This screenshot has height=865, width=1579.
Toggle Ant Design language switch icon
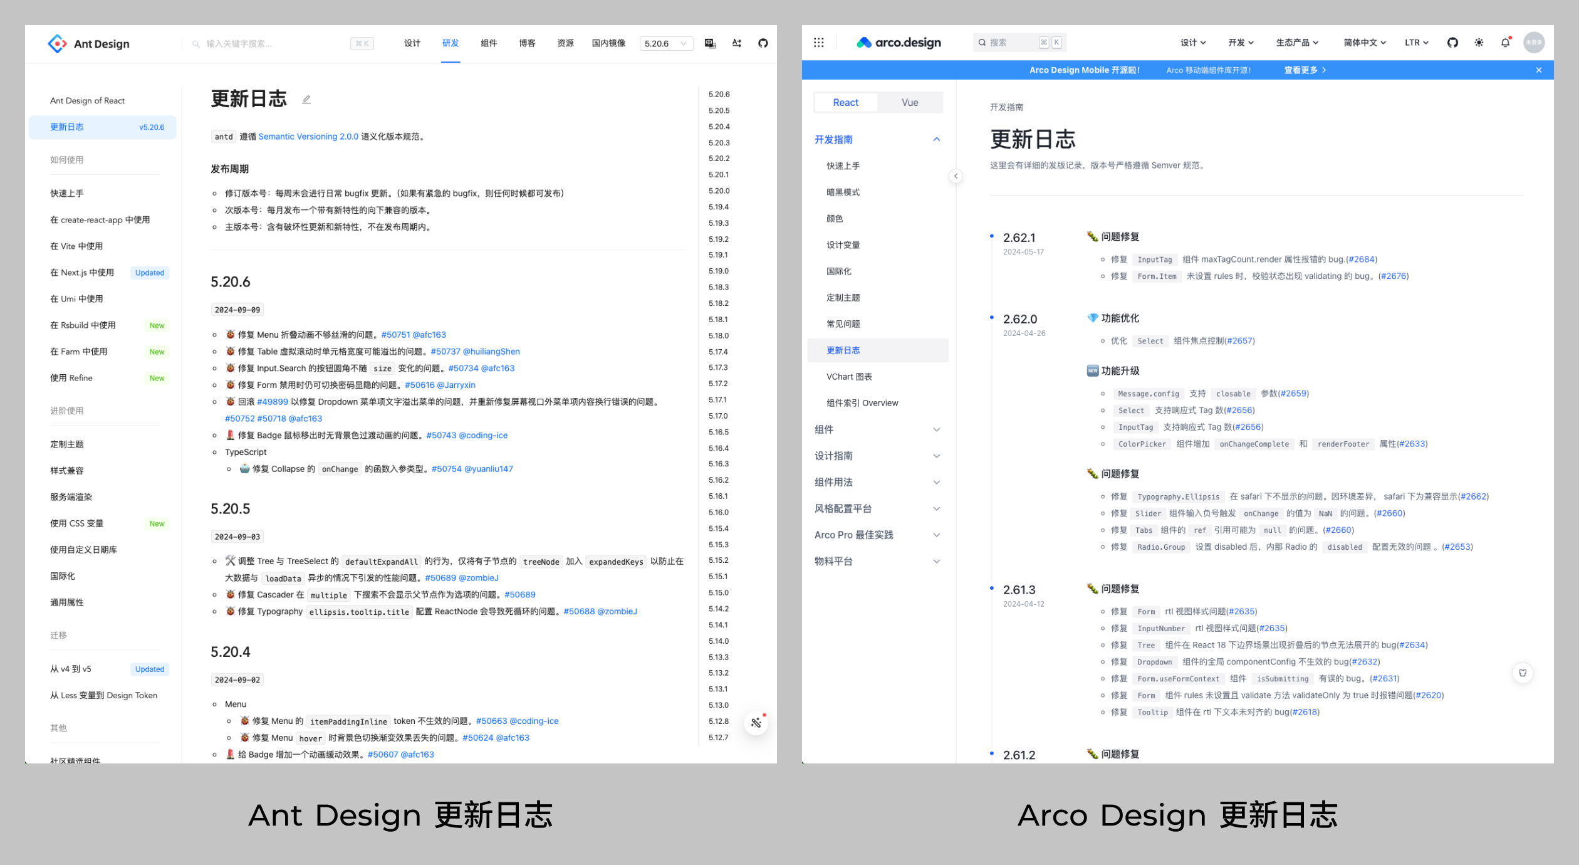point(710,43)
